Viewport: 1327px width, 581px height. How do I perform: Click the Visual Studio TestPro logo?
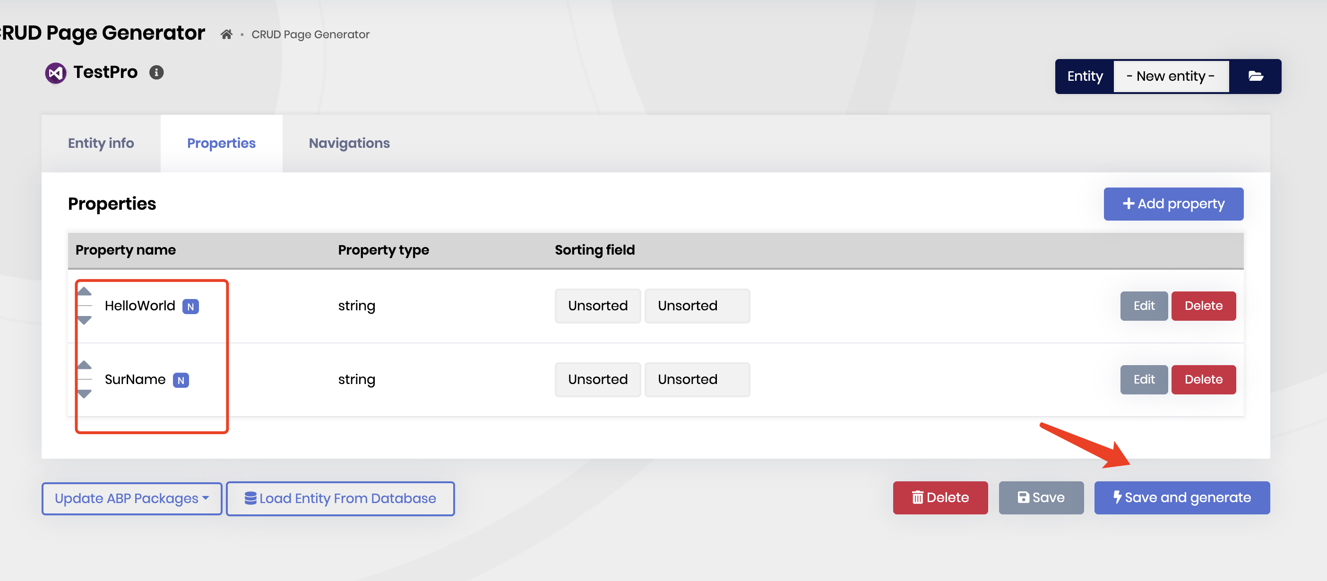(56, 73)
